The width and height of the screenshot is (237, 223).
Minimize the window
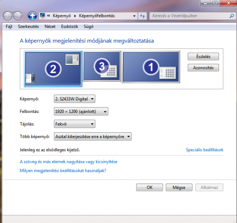coord(205,3)
